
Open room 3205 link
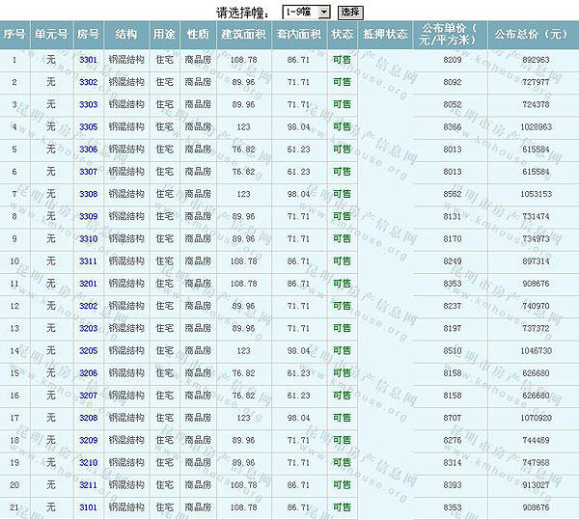click(88, 350)
